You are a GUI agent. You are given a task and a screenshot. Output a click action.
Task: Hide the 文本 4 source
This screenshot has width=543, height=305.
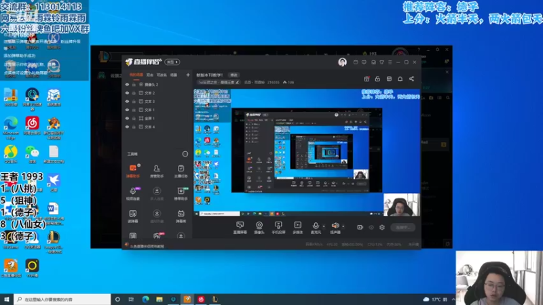(x=127, y=127)
